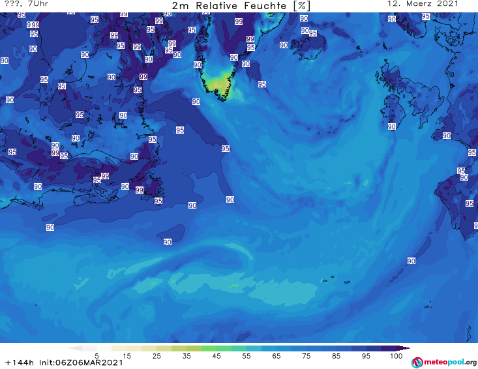Pick the pale white arrow start of color bar

coord(75,348)
